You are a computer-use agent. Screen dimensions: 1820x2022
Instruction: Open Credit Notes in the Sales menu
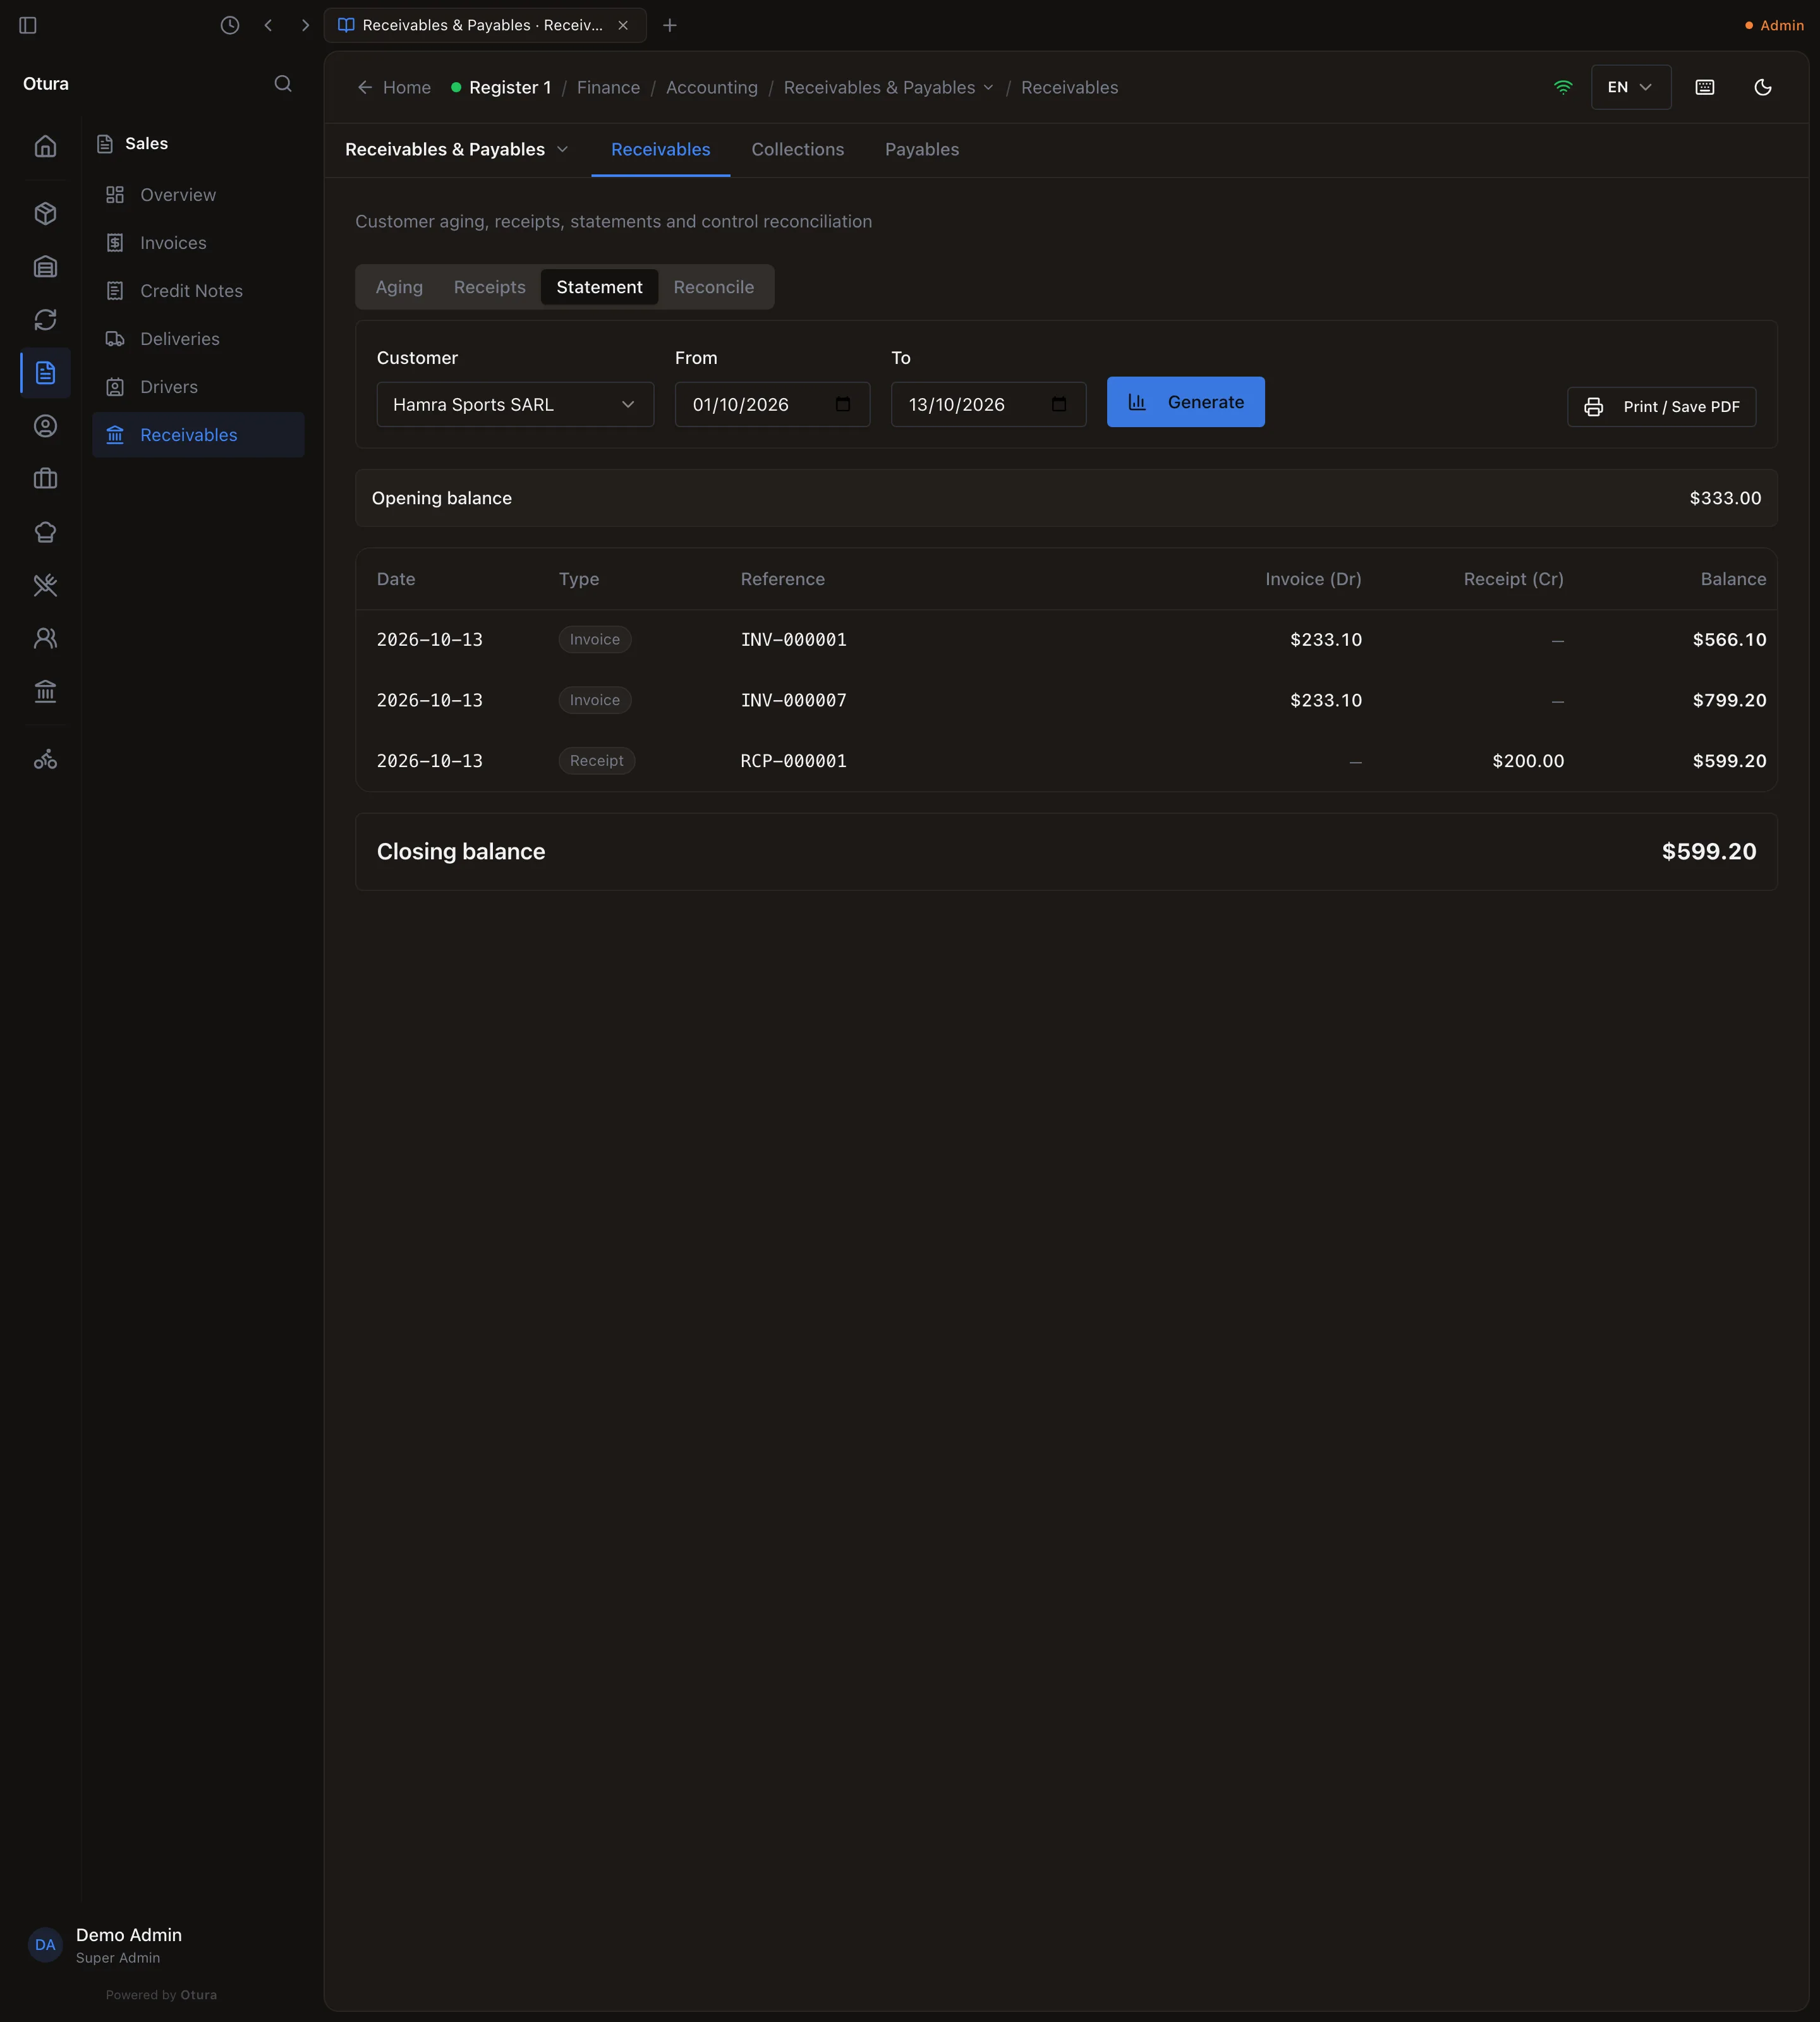coord(198,291)
